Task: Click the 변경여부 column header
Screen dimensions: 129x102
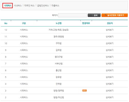Action: click(86, 23)
